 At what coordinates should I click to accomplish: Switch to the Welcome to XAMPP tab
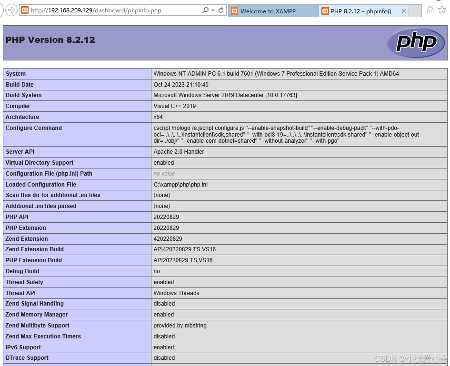click(273, 11)
